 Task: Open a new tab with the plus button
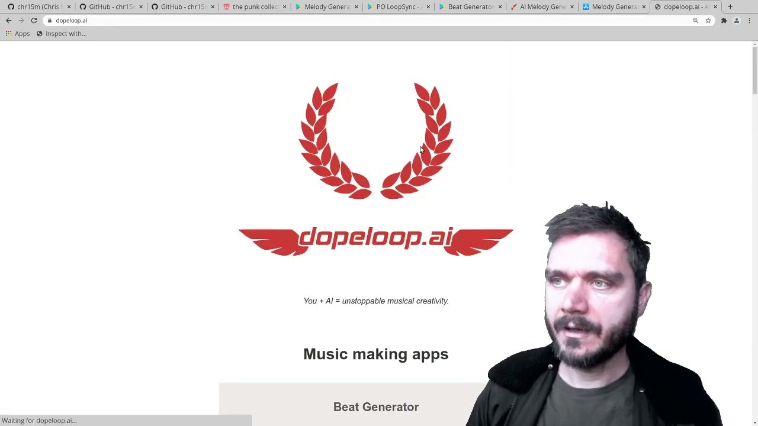tap(730, 7)
